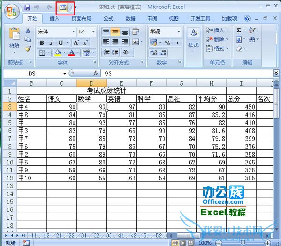Click the insert function fx icon
The height and width of the screenshot is (246, 281).
[x=95, y=74]
